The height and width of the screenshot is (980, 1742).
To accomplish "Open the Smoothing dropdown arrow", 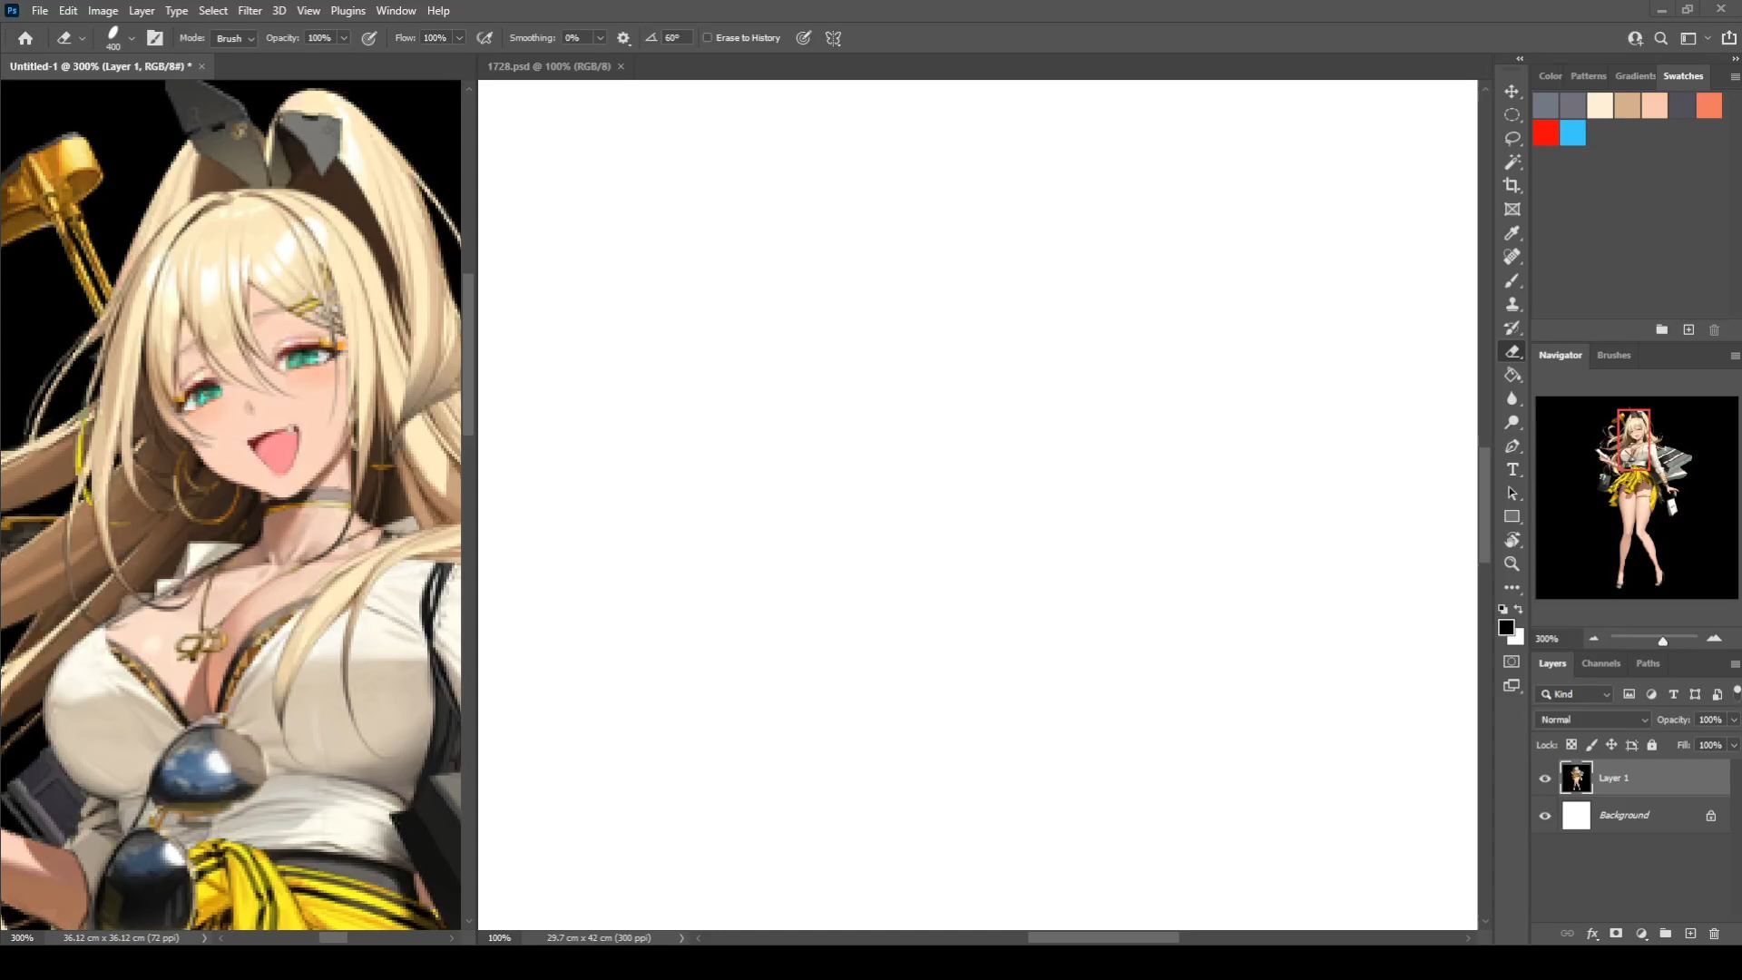I will (x=600, y=38).
